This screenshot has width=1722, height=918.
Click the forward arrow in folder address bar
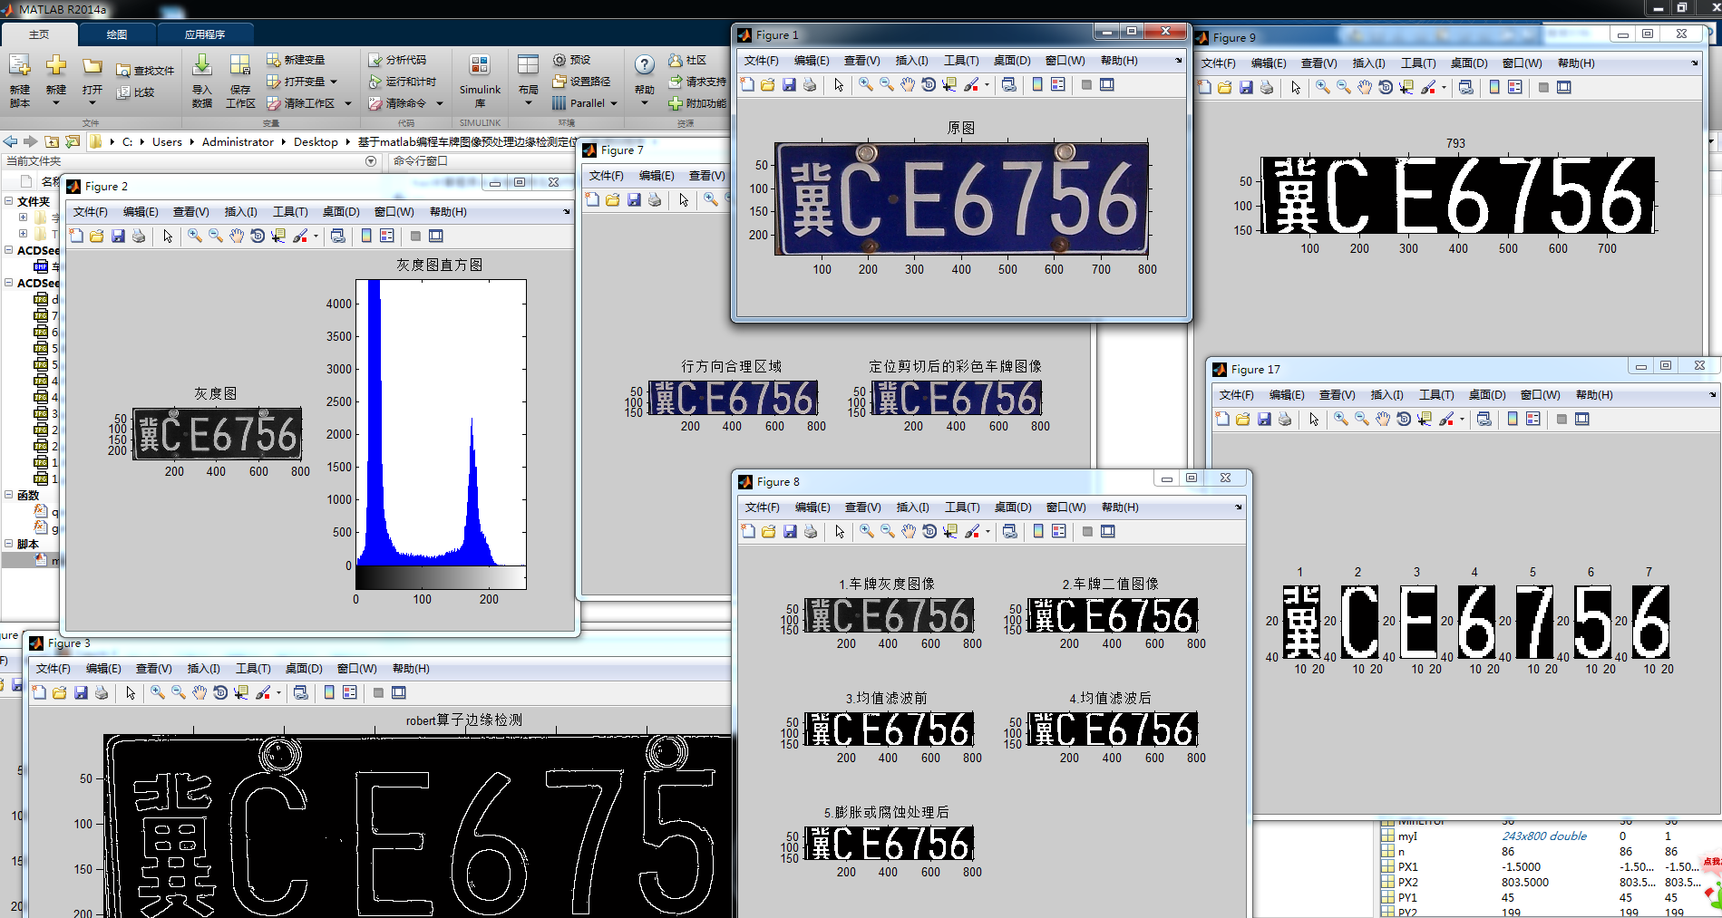click(x=30, y=141)
